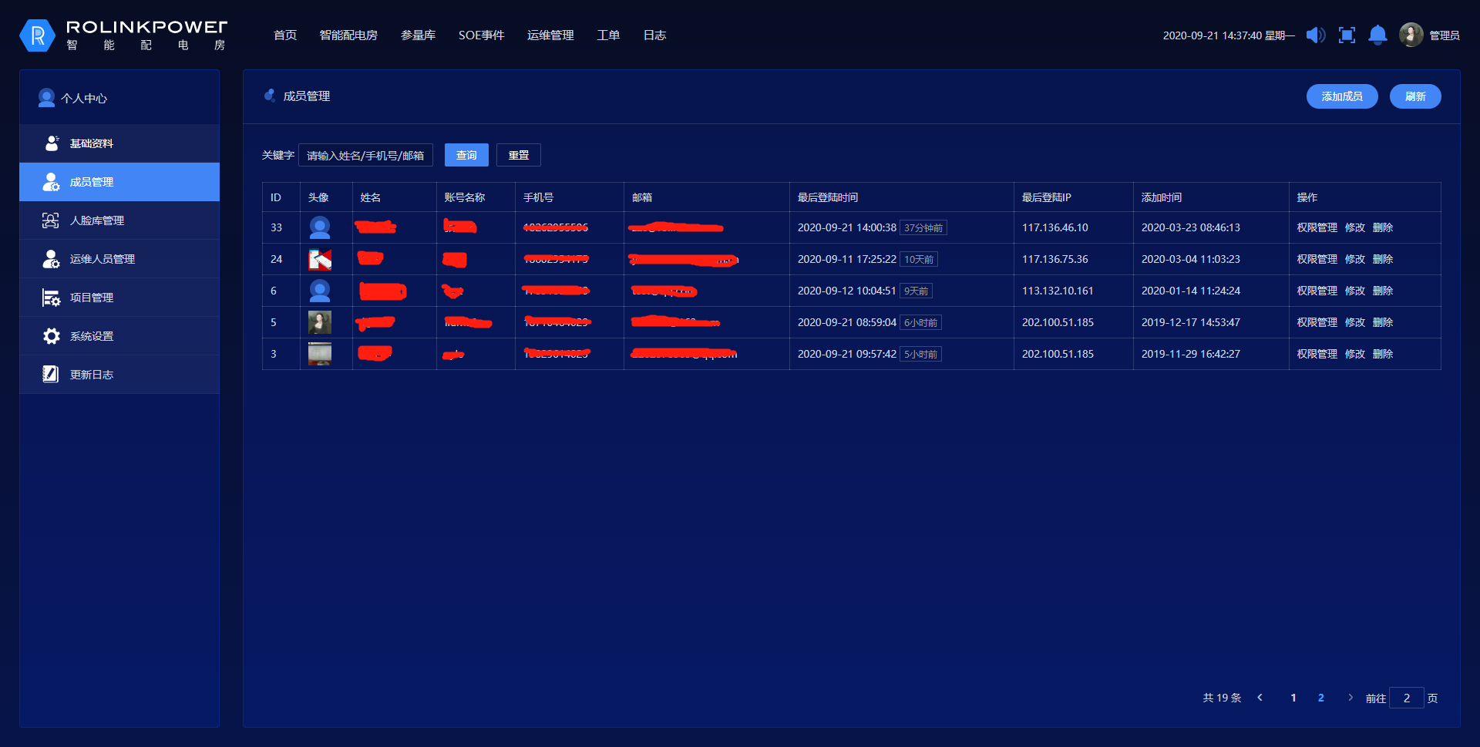Screen dimensions: 1480x747
Task: Open the 首页 top menu
Action: coord(285,35)
